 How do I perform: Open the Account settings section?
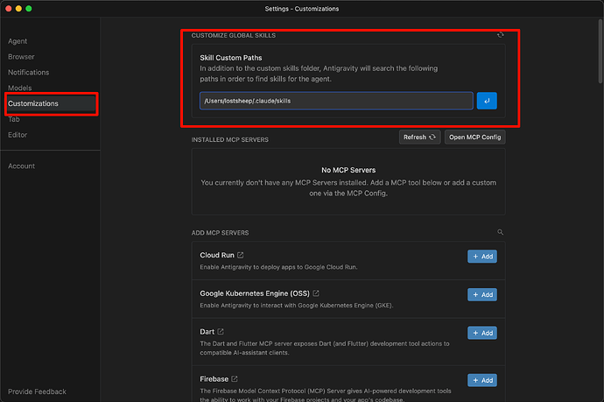pos(22,166)
